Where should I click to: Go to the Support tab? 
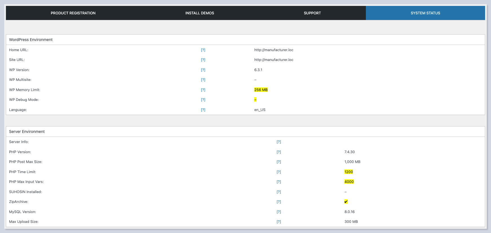[312, 13]
